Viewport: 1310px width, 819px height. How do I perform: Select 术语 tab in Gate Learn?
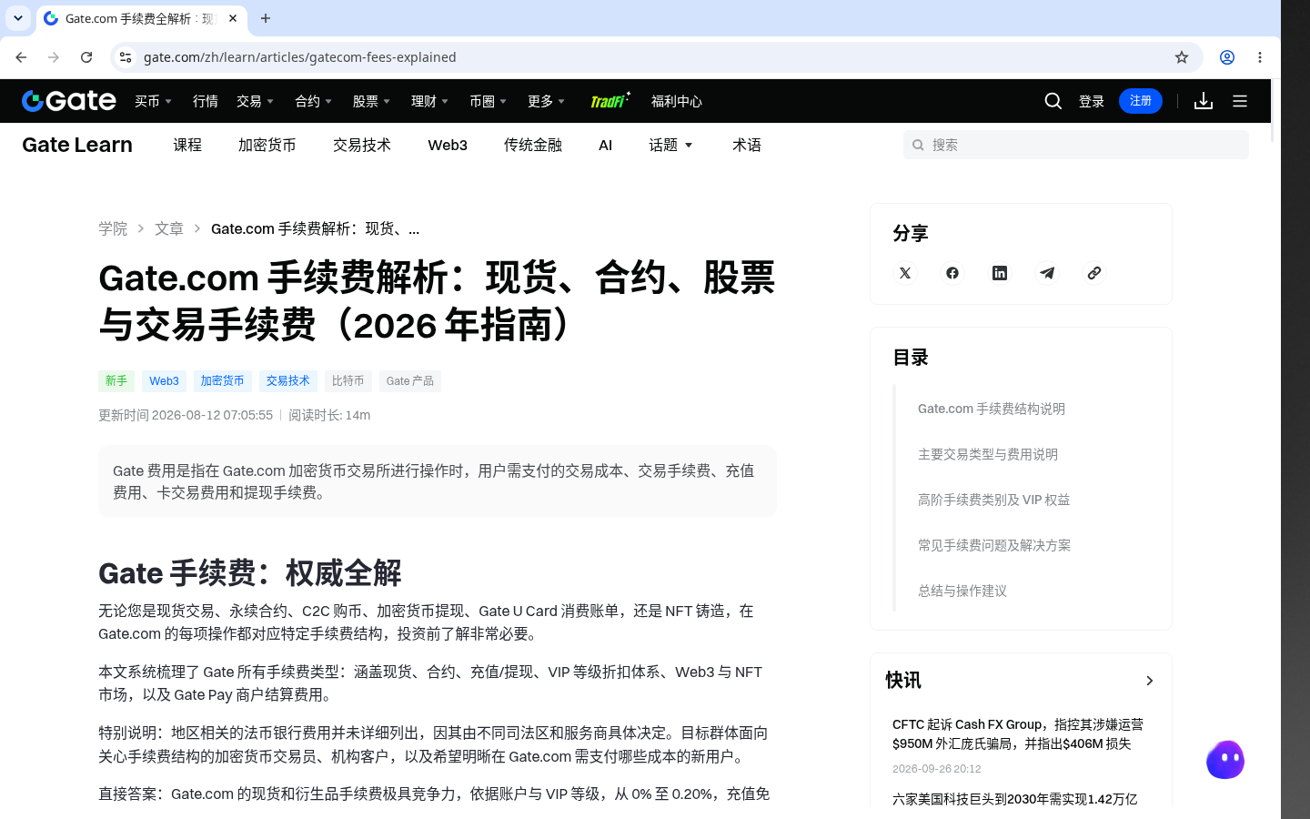(747, 145)
